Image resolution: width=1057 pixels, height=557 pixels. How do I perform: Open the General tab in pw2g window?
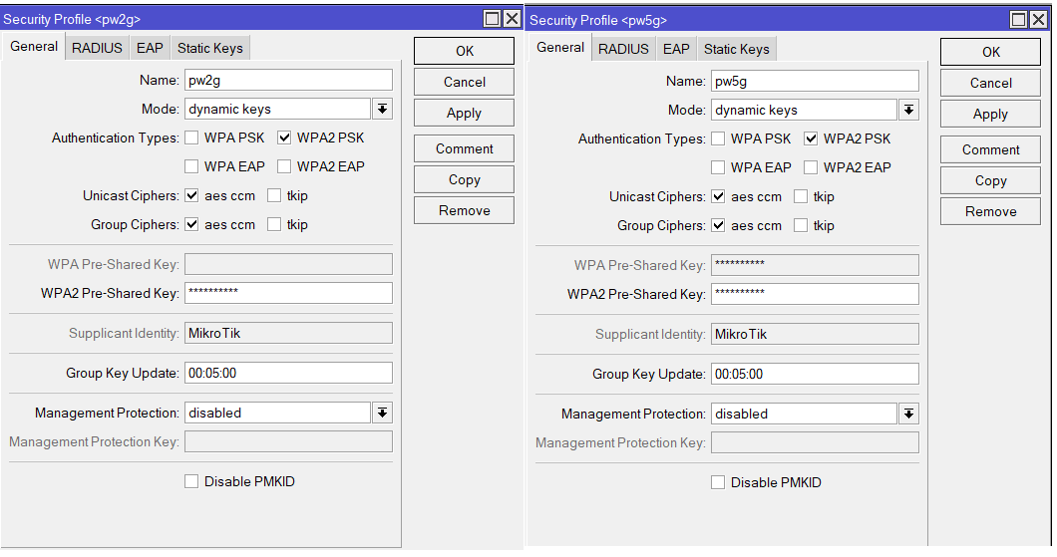click(x=34, y=47)
